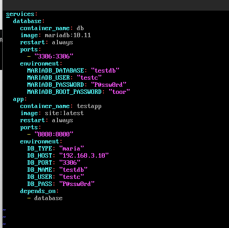Screen dimensions: 229x228
Task: Click the MARIADB_PASSWORD key
Action: pyautogui.click(x=55, y=85)
